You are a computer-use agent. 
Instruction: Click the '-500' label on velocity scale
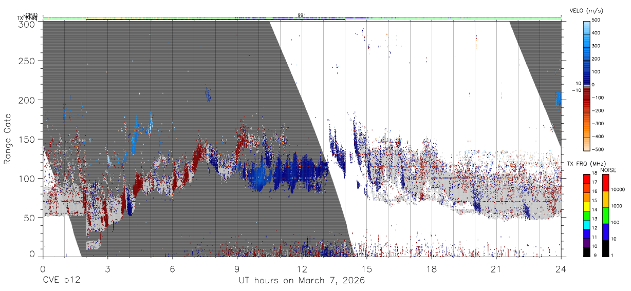click(598, 149)
